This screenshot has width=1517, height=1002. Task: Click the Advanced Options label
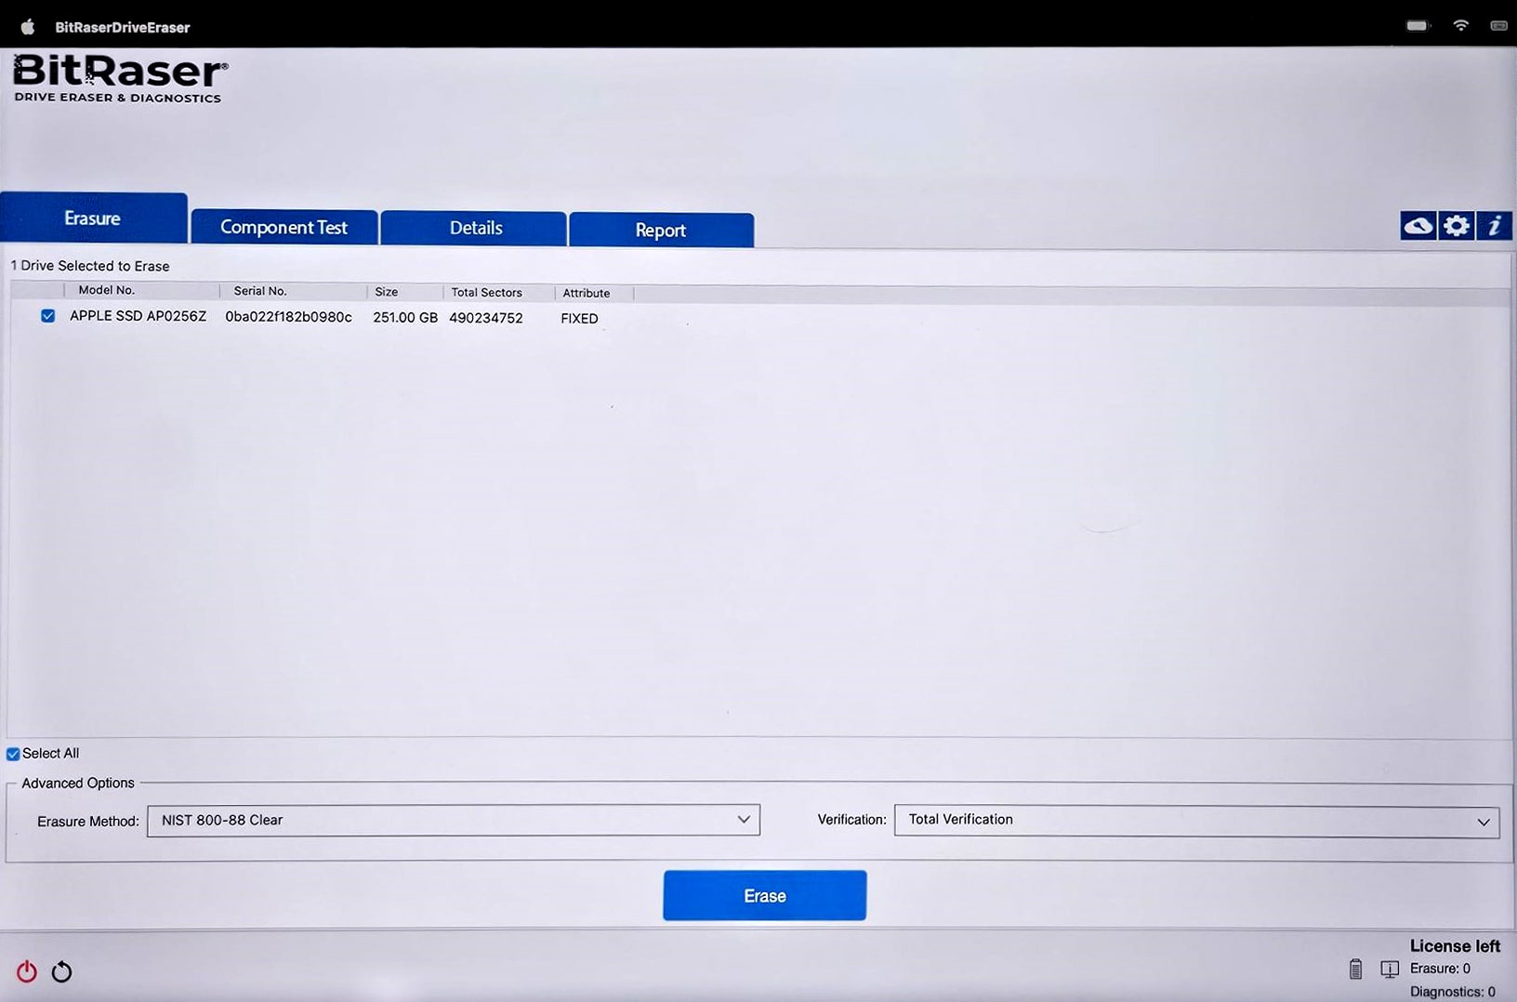(x=78, y=784)
